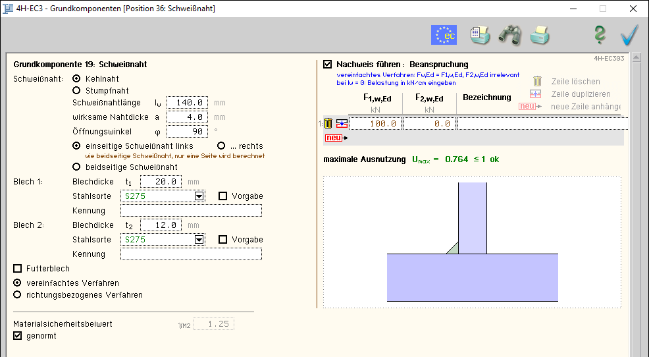
Task: Enable the Futterblech checkbox
Action: point(18,269)
